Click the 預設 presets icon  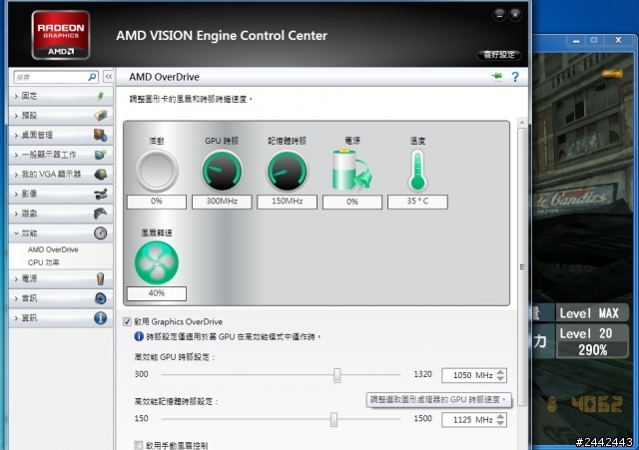tap(100, 116)
